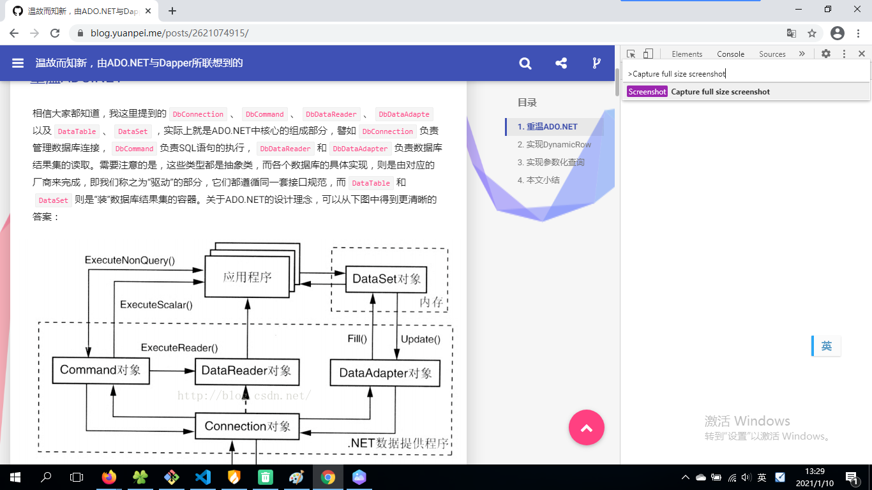Click the DataTable code tag after 以及
Screen dimensions: 872x490
click(77, 131)
